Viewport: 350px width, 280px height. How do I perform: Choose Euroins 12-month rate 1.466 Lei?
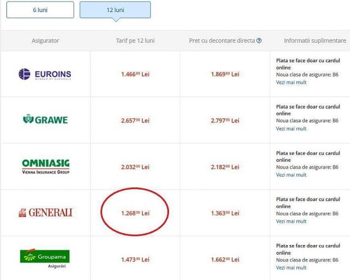coord(135,74)
